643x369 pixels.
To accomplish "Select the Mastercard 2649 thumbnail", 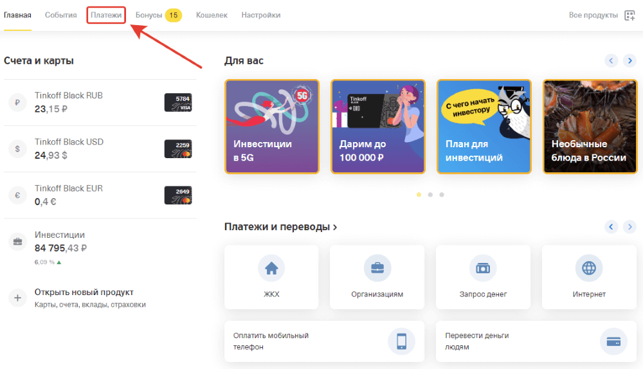I will click(x=178, y=195).
